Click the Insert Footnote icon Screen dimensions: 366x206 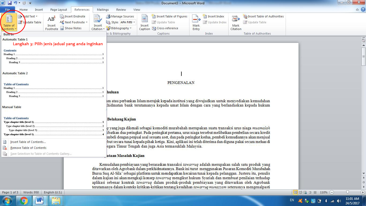coord(51,23)
